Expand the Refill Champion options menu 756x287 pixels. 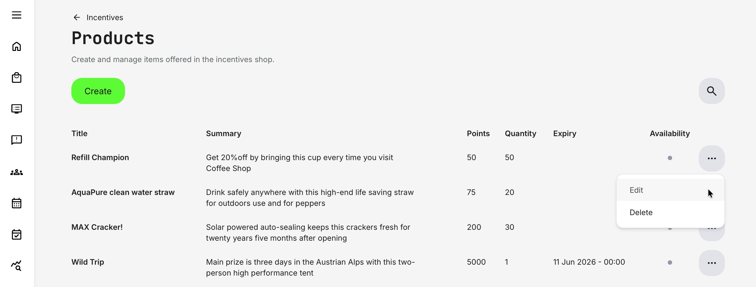coord(711,158)
